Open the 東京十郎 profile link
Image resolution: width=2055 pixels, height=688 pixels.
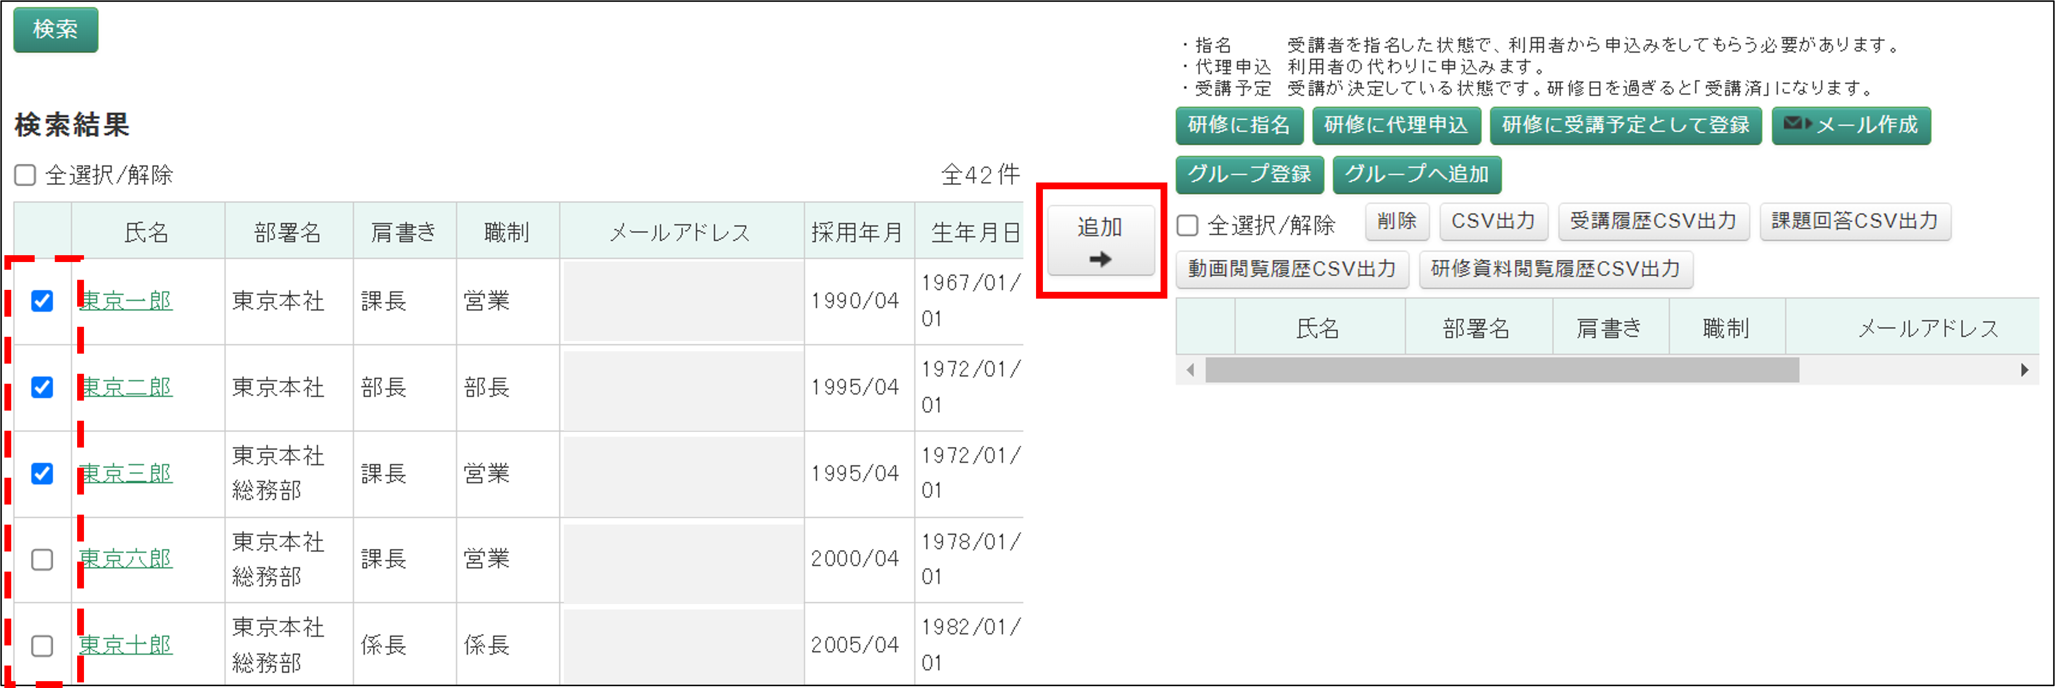point(125,645)
